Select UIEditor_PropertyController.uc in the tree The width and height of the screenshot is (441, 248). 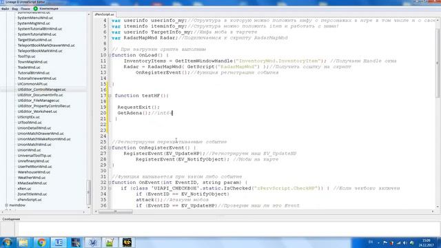coord(44,106)
